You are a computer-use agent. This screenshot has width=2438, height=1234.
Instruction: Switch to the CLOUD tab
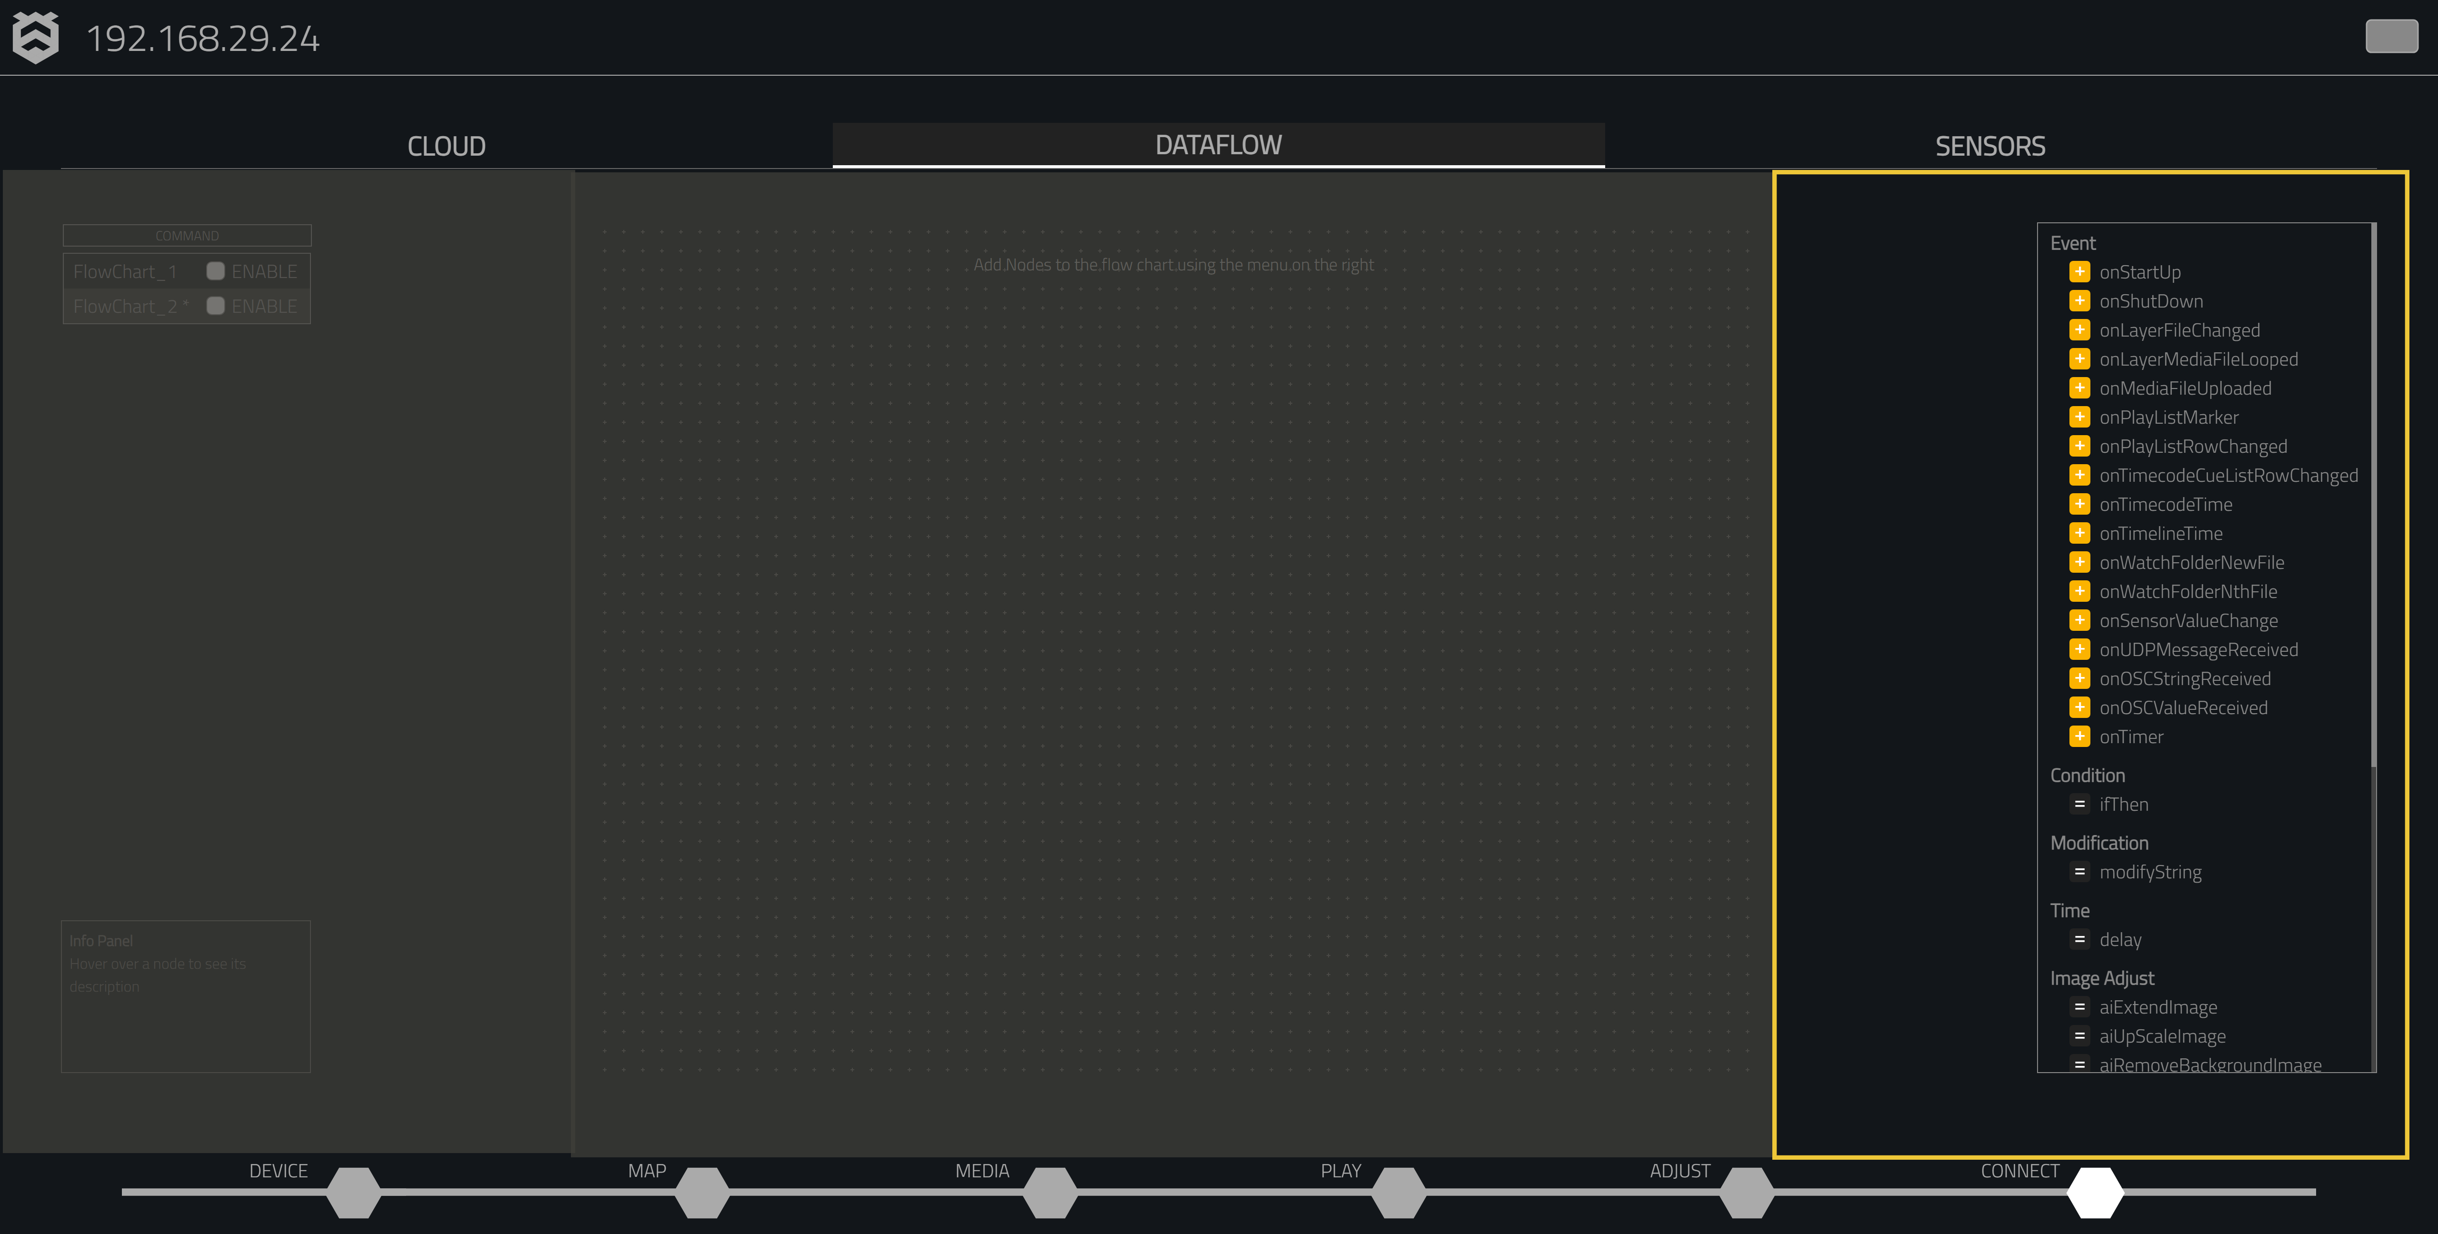(x=447, y=145)
